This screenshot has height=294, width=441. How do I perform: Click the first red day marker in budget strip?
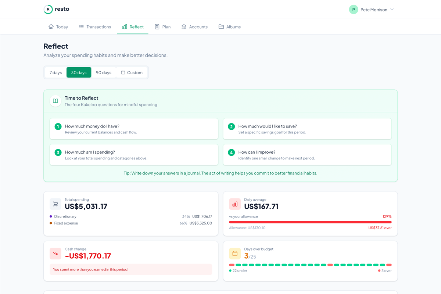(x=232, y=265)
